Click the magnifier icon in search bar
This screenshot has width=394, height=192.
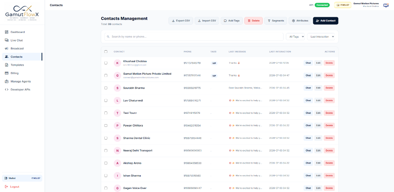pos(108,37)
